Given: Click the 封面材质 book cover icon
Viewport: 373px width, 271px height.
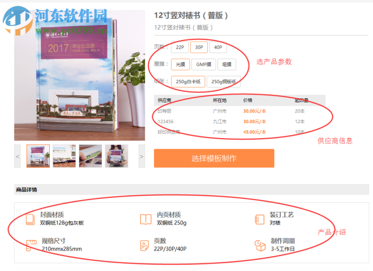Looking at the screenshot, I should tap(30, 219).
